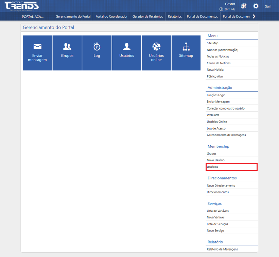The image size is (279, 257).
Task: Open Usuários link under Membership
Action: [x=212, y=167]
